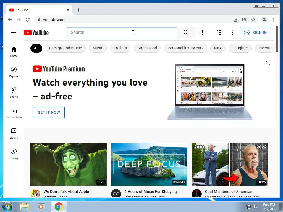Open the YouTube hamburger guide menu
Viewport: 283px width, 212px height.
14,33
